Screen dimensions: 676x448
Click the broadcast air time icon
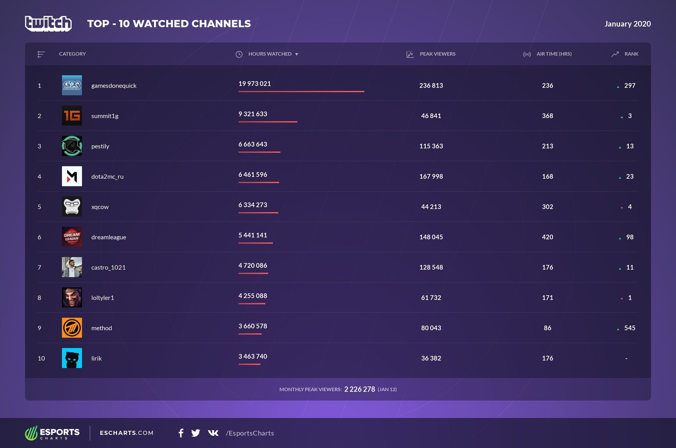pos(527,54)
